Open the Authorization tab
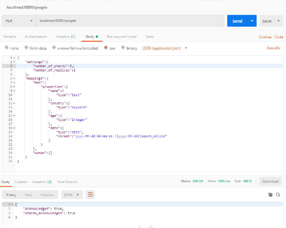This screenshot has width=286, height=228. 36,37
